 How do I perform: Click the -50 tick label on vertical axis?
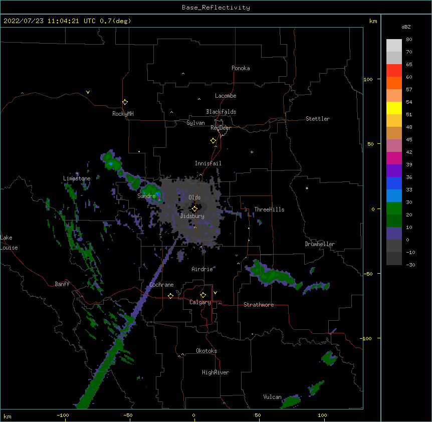[368, 274]
